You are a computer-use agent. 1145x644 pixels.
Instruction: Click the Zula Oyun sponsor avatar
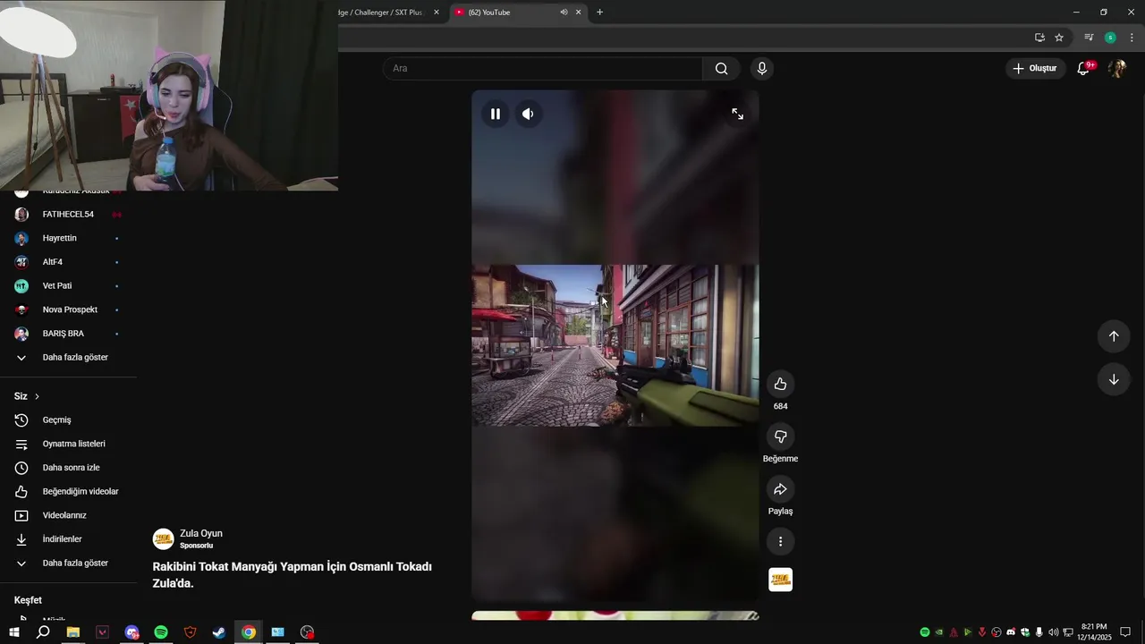[x=163, y=538]
